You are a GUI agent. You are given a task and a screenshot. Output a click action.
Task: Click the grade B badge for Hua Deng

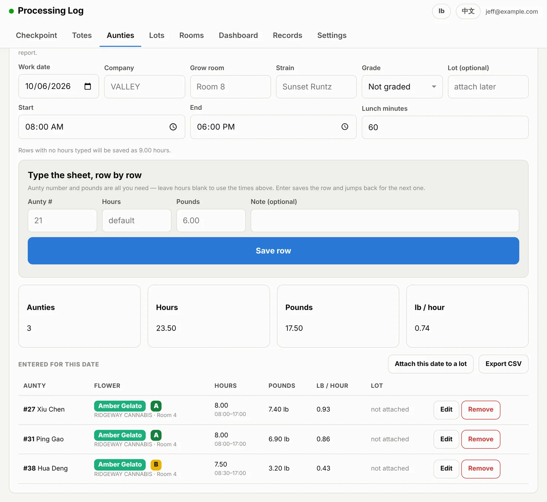[x=156, y=464]
